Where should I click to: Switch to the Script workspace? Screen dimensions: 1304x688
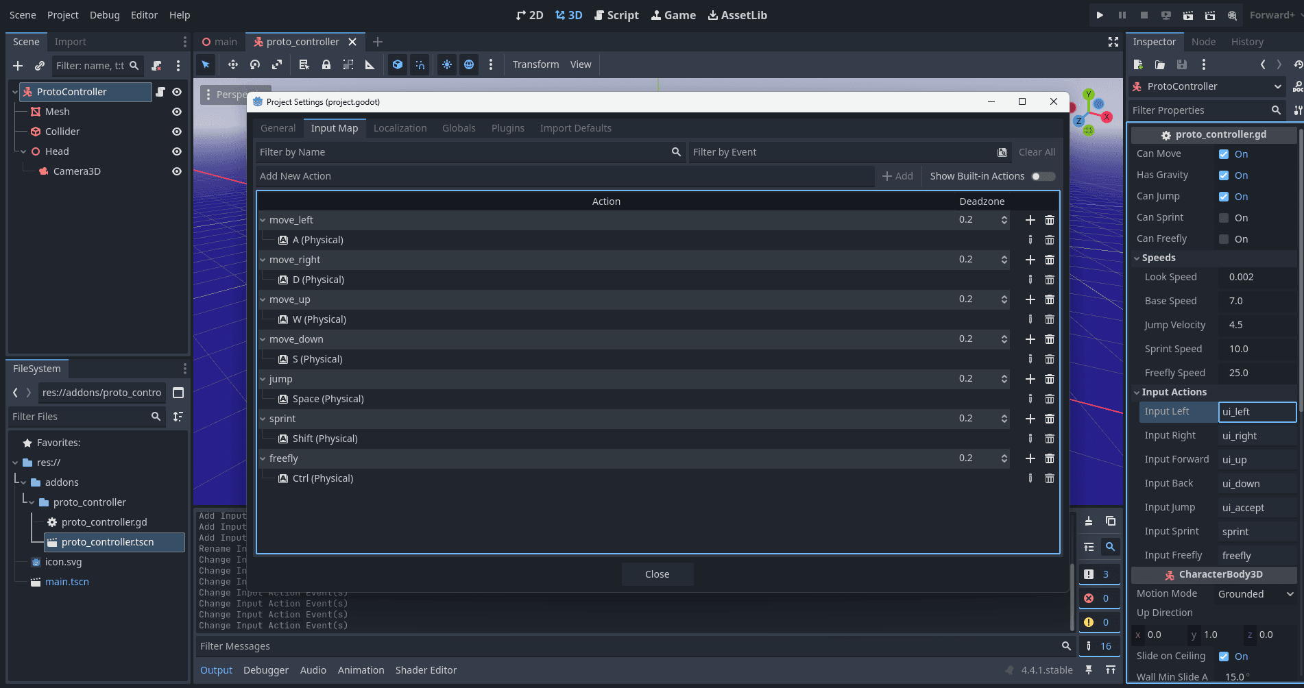pos(616,15)
